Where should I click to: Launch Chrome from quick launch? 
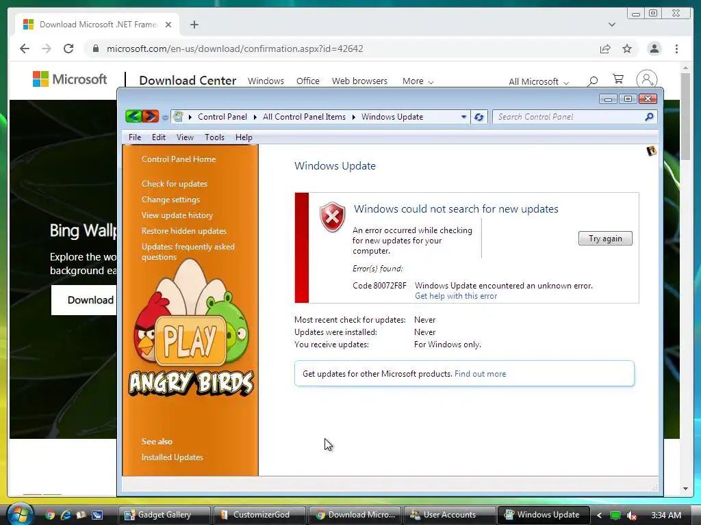pos(49,515)
